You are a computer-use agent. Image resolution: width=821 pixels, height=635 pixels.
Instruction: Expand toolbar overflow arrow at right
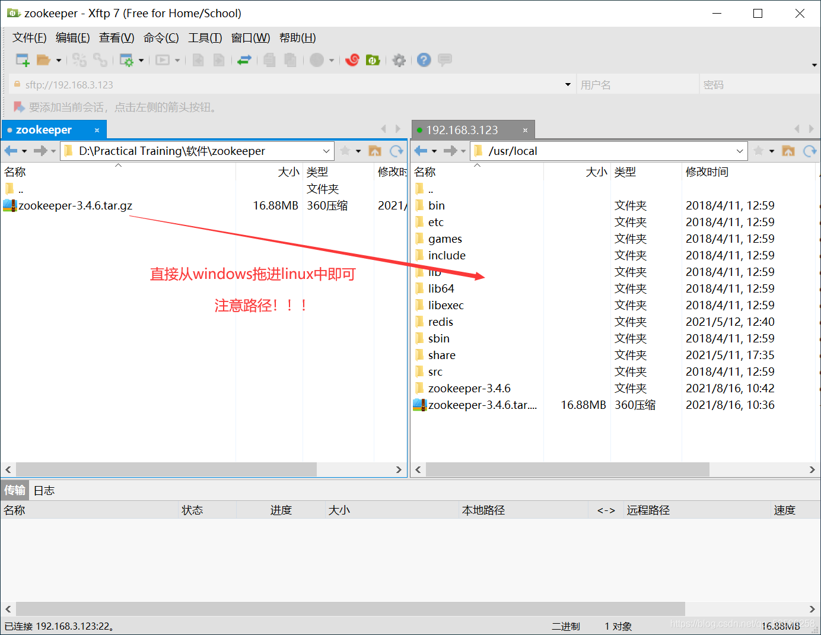pos(814,65)
